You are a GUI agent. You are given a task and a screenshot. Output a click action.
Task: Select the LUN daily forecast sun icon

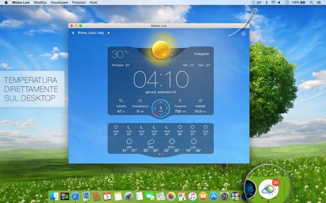point(193,142)
